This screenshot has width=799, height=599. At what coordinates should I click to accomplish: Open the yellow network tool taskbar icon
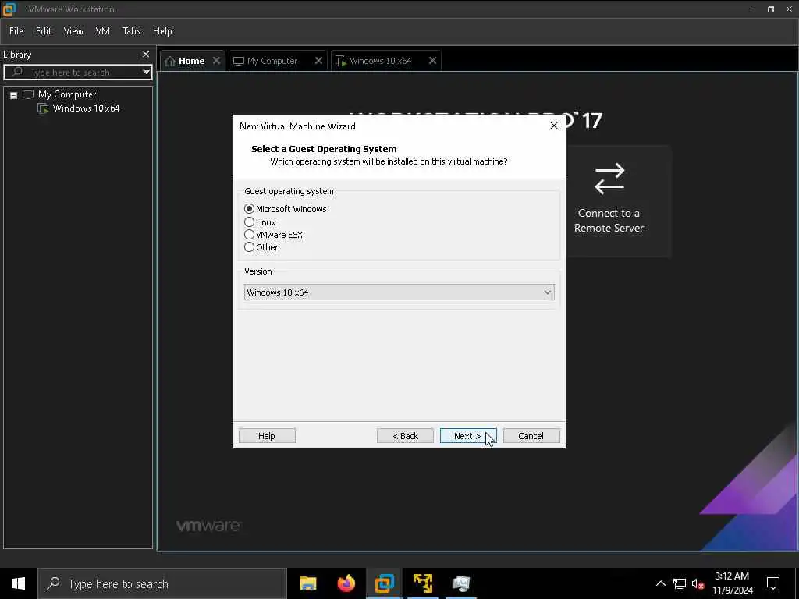(x=423, y=583)
